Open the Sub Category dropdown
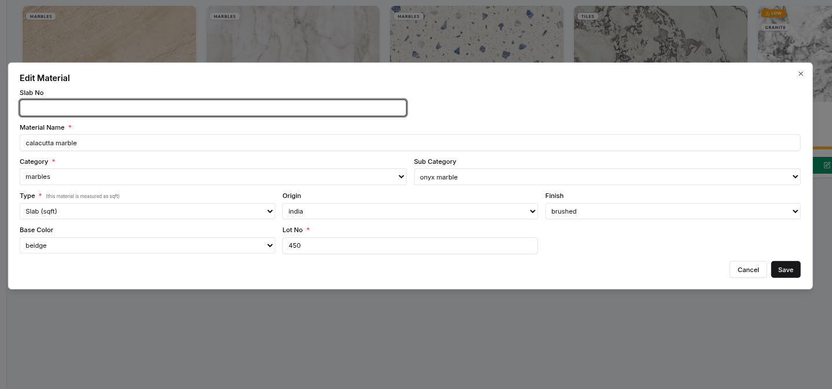832x389 pixels. click(607, 177)
